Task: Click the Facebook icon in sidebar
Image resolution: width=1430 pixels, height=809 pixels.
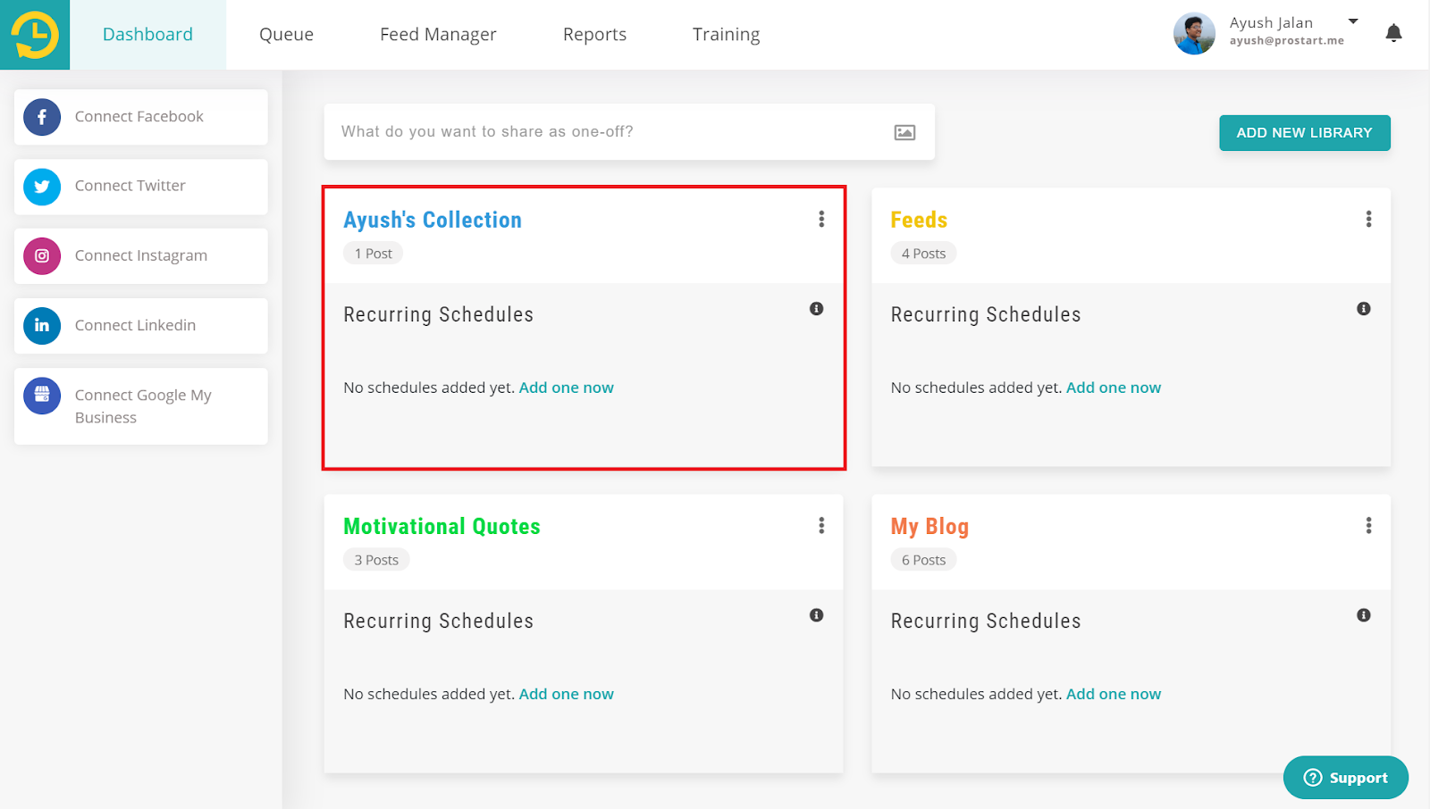Action: (42, 117)
